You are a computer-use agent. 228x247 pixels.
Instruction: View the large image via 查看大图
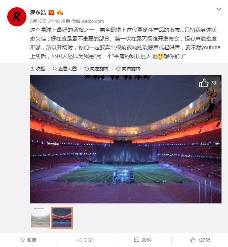click(65, 69)
